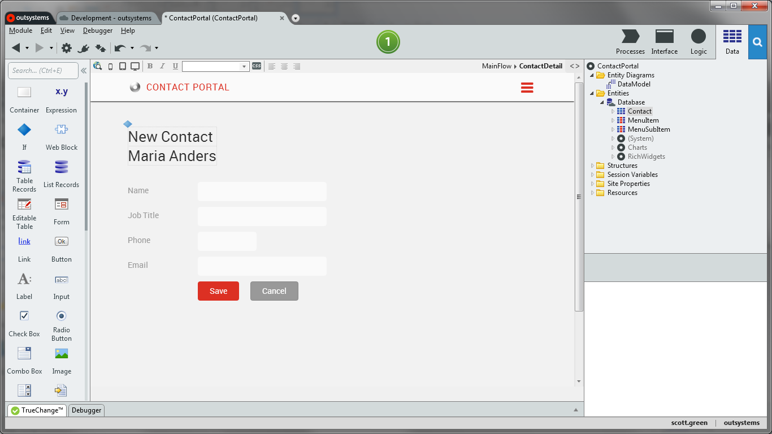Toggle underline formatting

[x=175, y=66]
